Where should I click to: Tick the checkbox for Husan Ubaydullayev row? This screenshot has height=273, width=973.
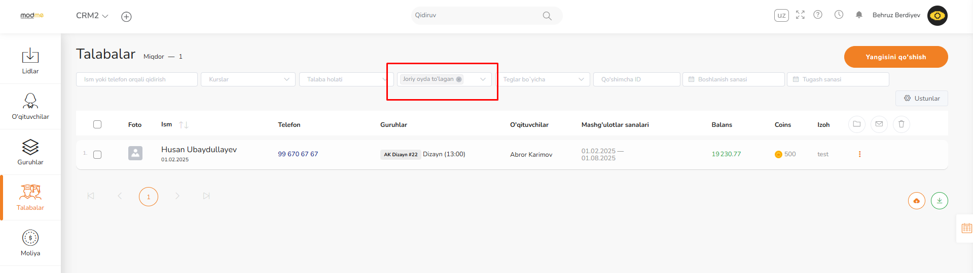point(97,155)
